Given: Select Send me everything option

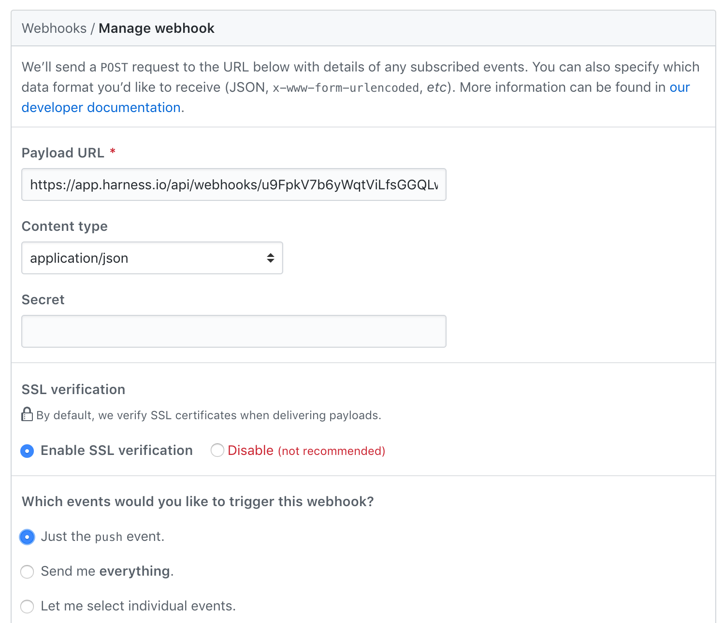Looking at the screenshot, I should (x=27, y=572).
